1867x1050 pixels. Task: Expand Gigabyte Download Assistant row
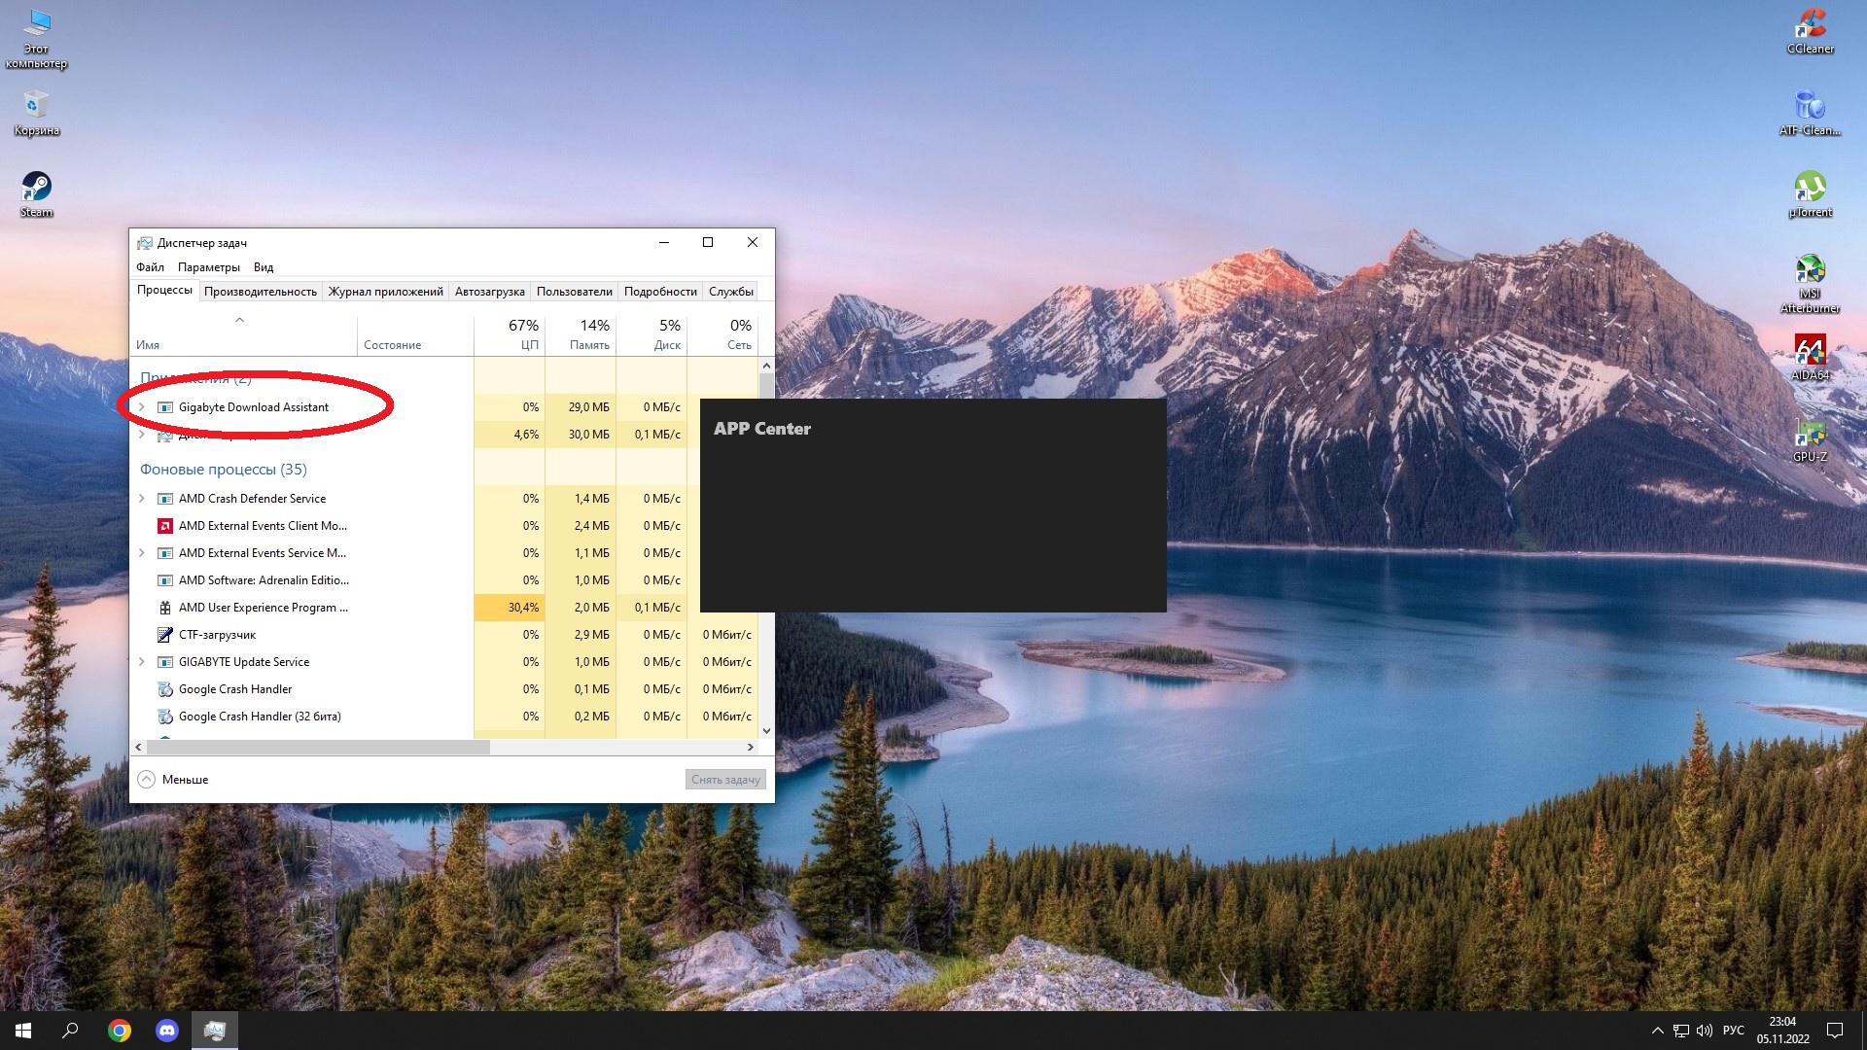click(142, 407)
